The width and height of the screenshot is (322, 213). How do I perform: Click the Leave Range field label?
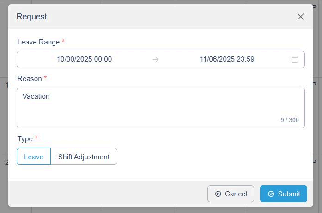pyautogui.click(x=38, y=42)
